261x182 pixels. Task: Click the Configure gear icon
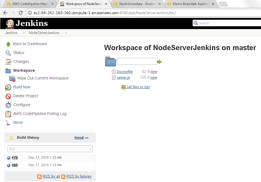pyautogui.click(x=8, y=105)
